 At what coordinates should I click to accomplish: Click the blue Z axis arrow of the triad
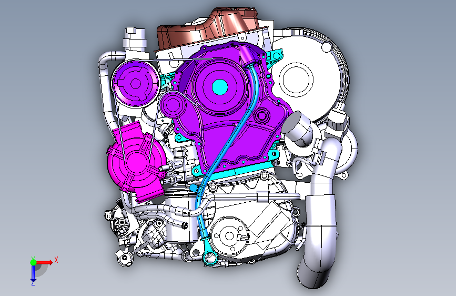pos(33,273)
